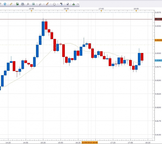Screen dimensions: 162x144
Task: Click the 21/05/2010 16:40 crosshair time label
Action: pyautogui.click(x=90, y=142)
